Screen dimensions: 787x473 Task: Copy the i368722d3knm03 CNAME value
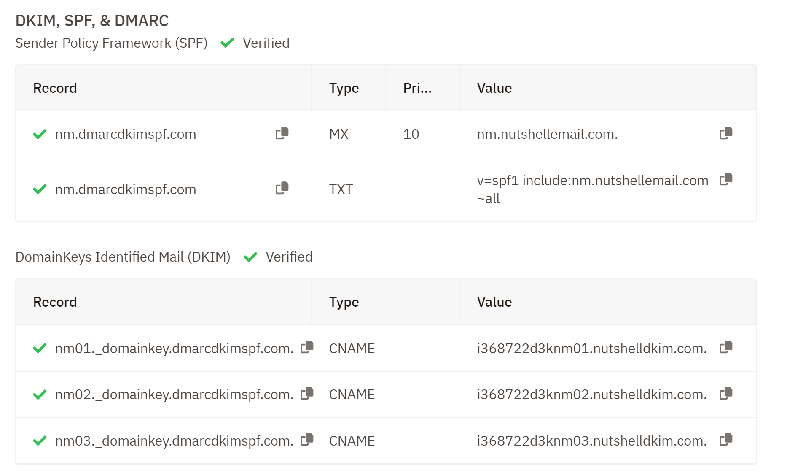(726, 440)
